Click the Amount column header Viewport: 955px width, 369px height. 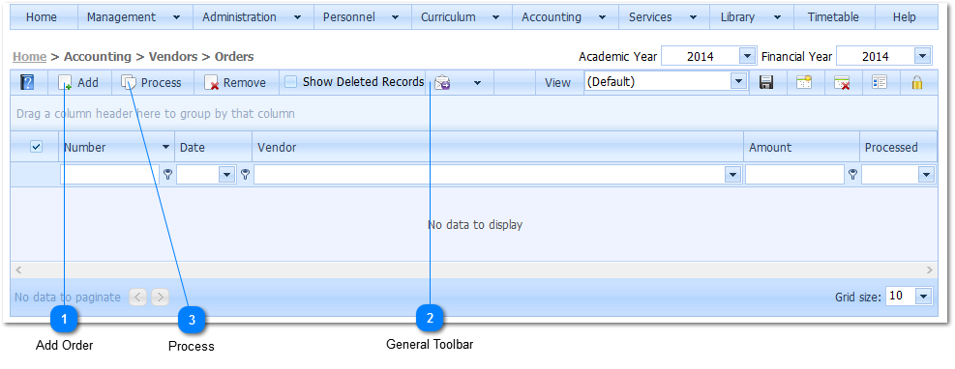(x=801, y=147)
